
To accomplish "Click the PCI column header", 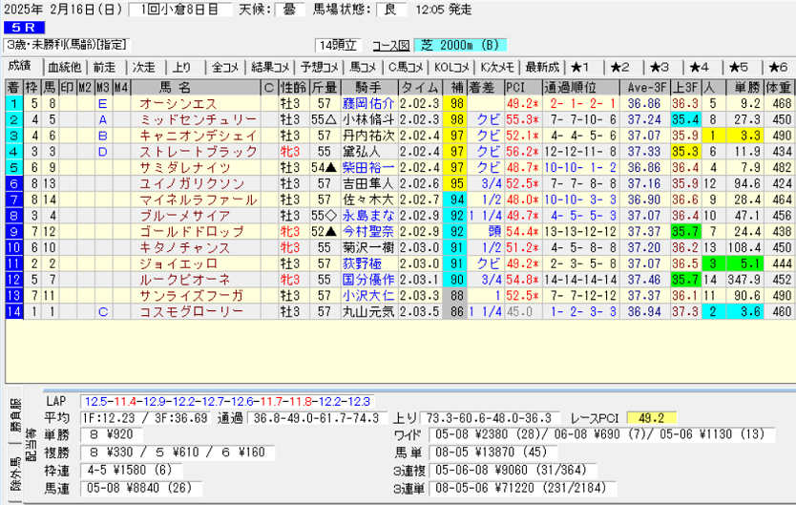I will (517, 87).
